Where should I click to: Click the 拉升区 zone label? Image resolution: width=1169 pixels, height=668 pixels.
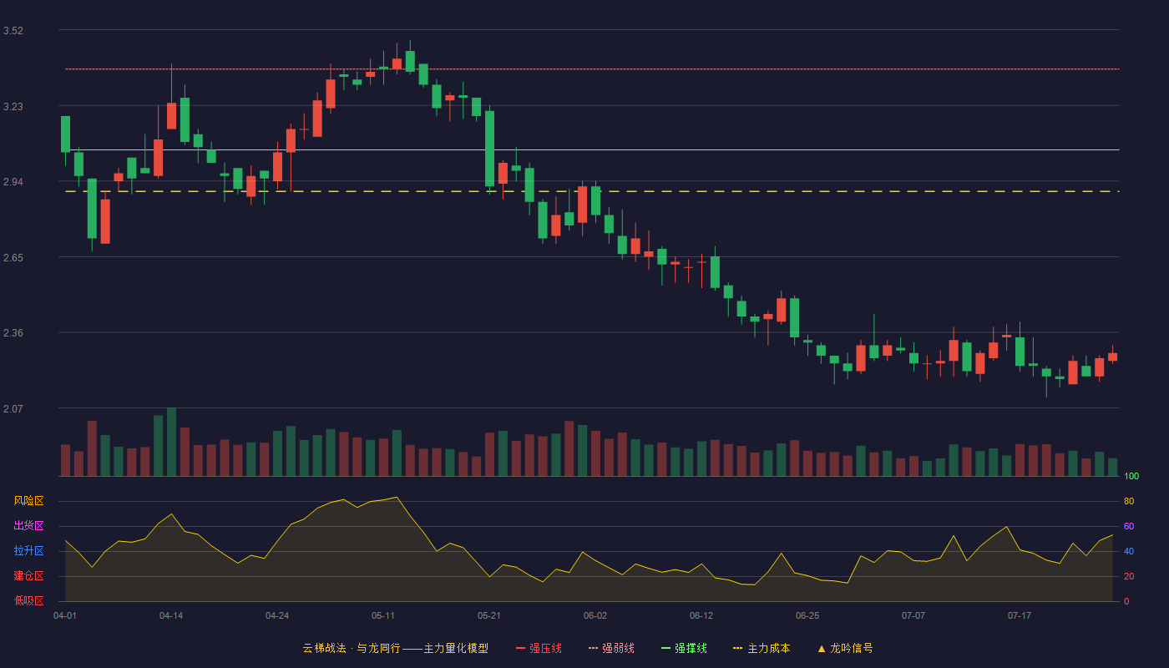click(x=29, y=551)
